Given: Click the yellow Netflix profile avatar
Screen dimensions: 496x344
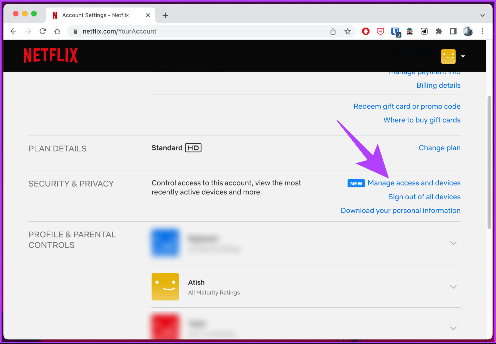Looking at the screenshot, I should [x=448, y=56].
